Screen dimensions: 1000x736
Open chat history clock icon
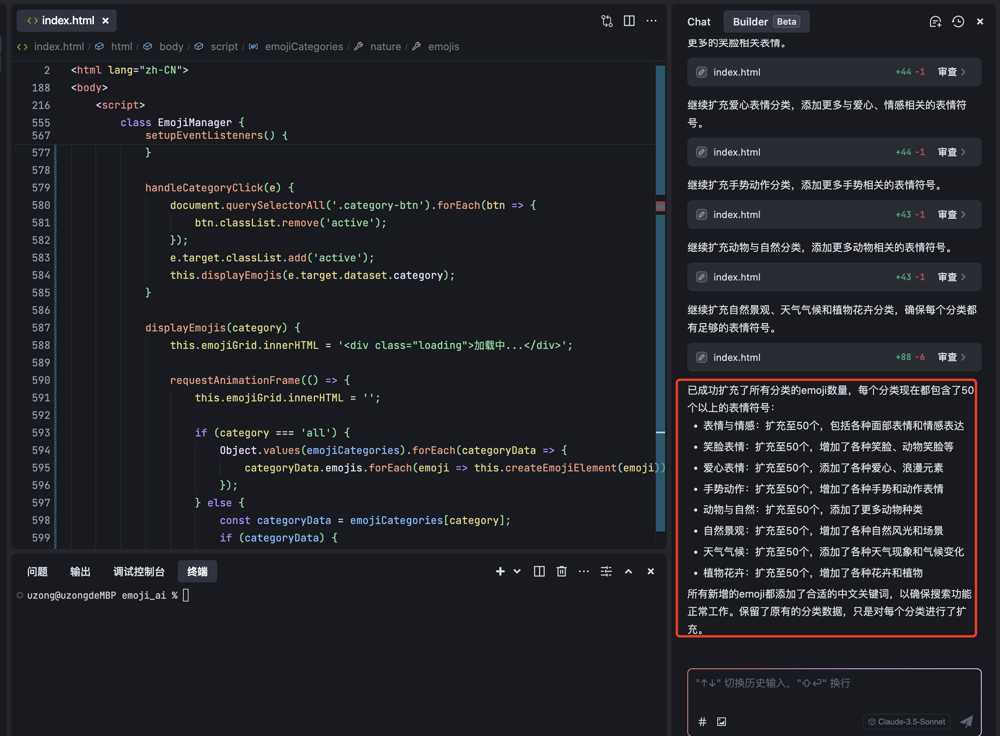click(x=958, y=22)
